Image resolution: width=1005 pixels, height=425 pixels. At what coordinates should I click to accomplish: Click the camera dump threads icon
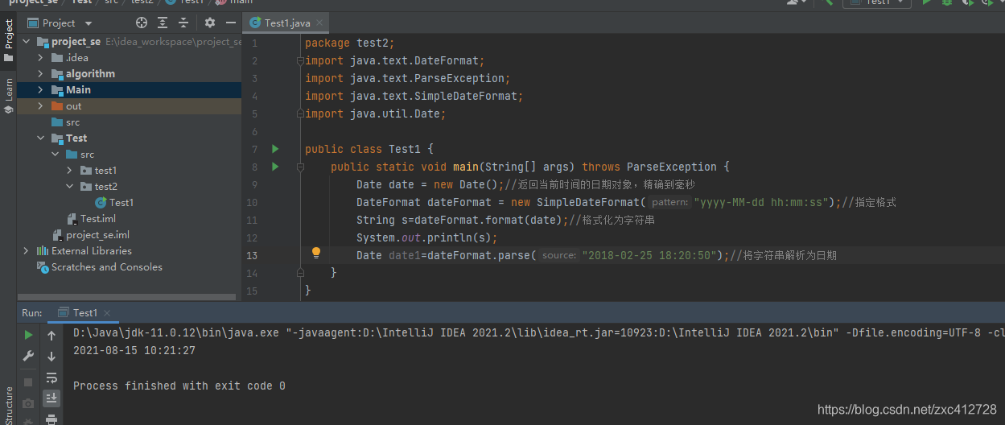[28, 402]
